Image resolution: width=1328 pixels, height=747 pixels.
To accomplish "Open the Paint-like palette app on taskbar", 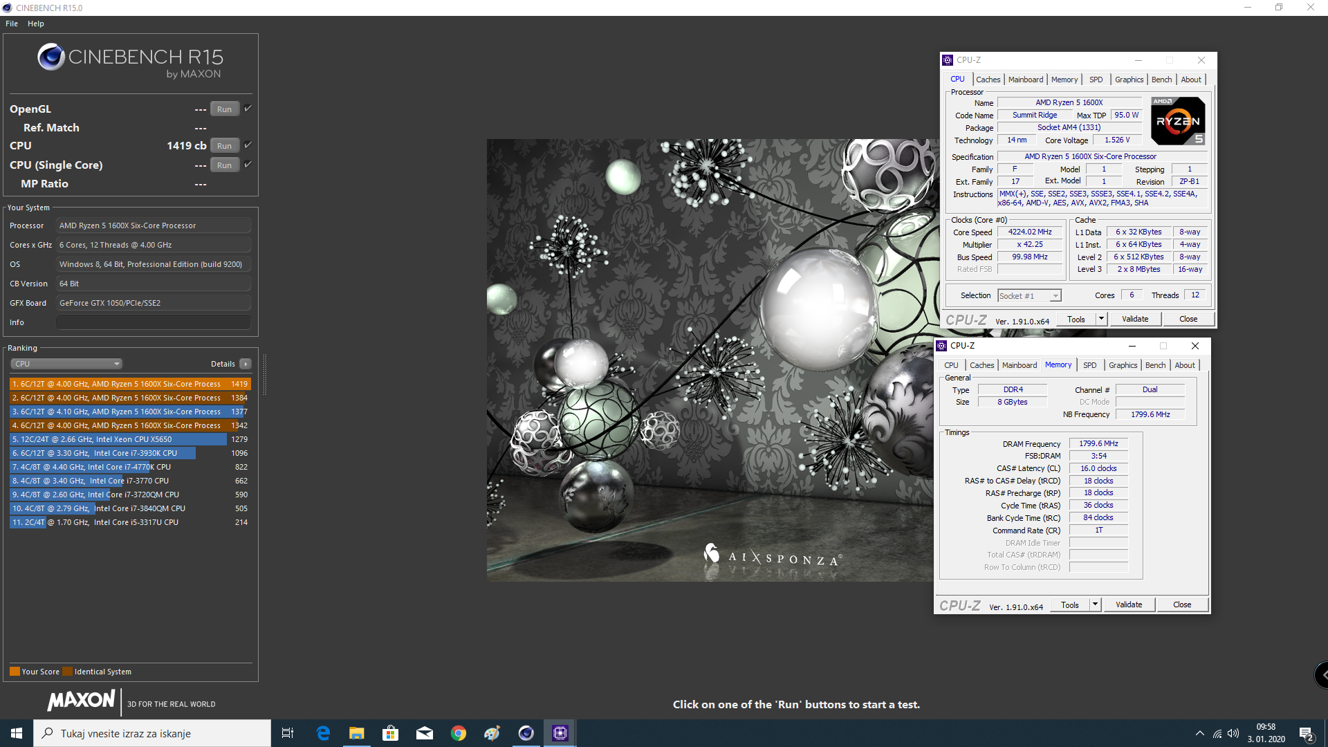I will [492, 733].
